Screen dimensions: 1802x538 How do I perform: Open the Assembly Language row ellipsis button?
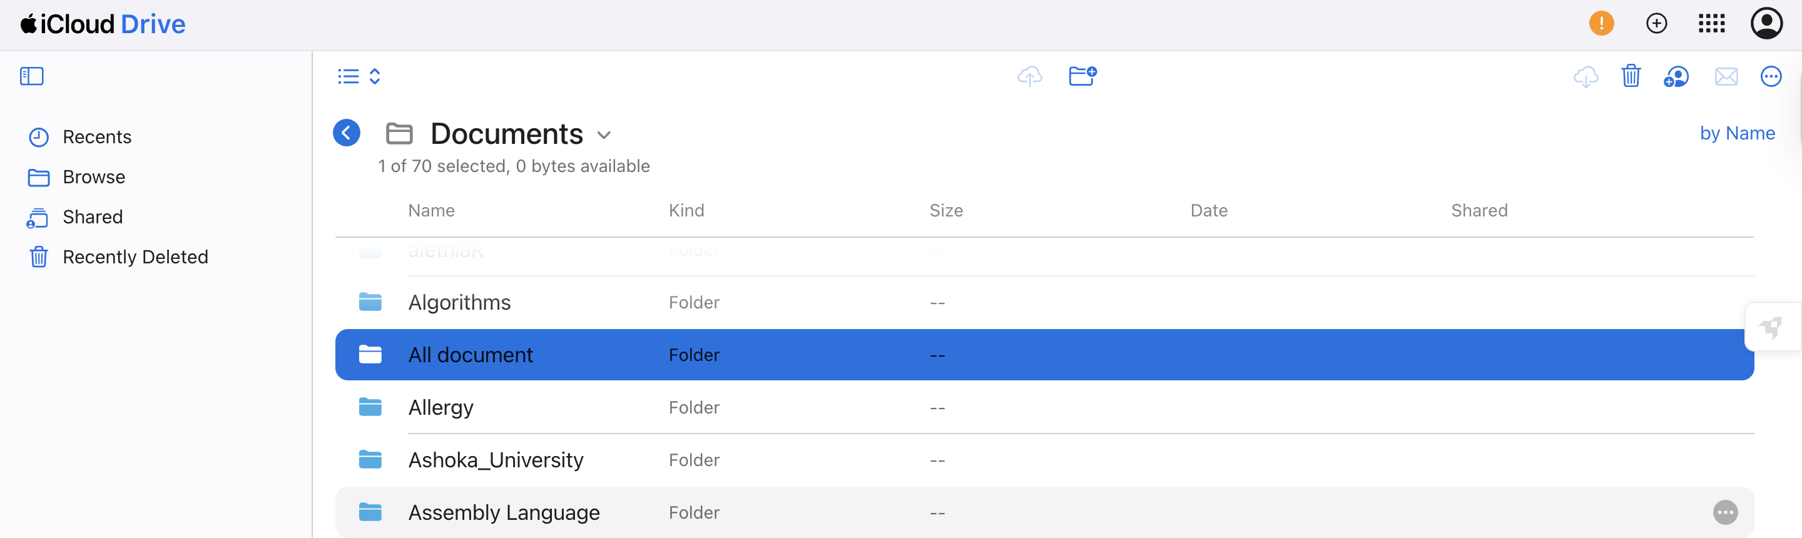pyautogui.click(x=1725, y=512)
